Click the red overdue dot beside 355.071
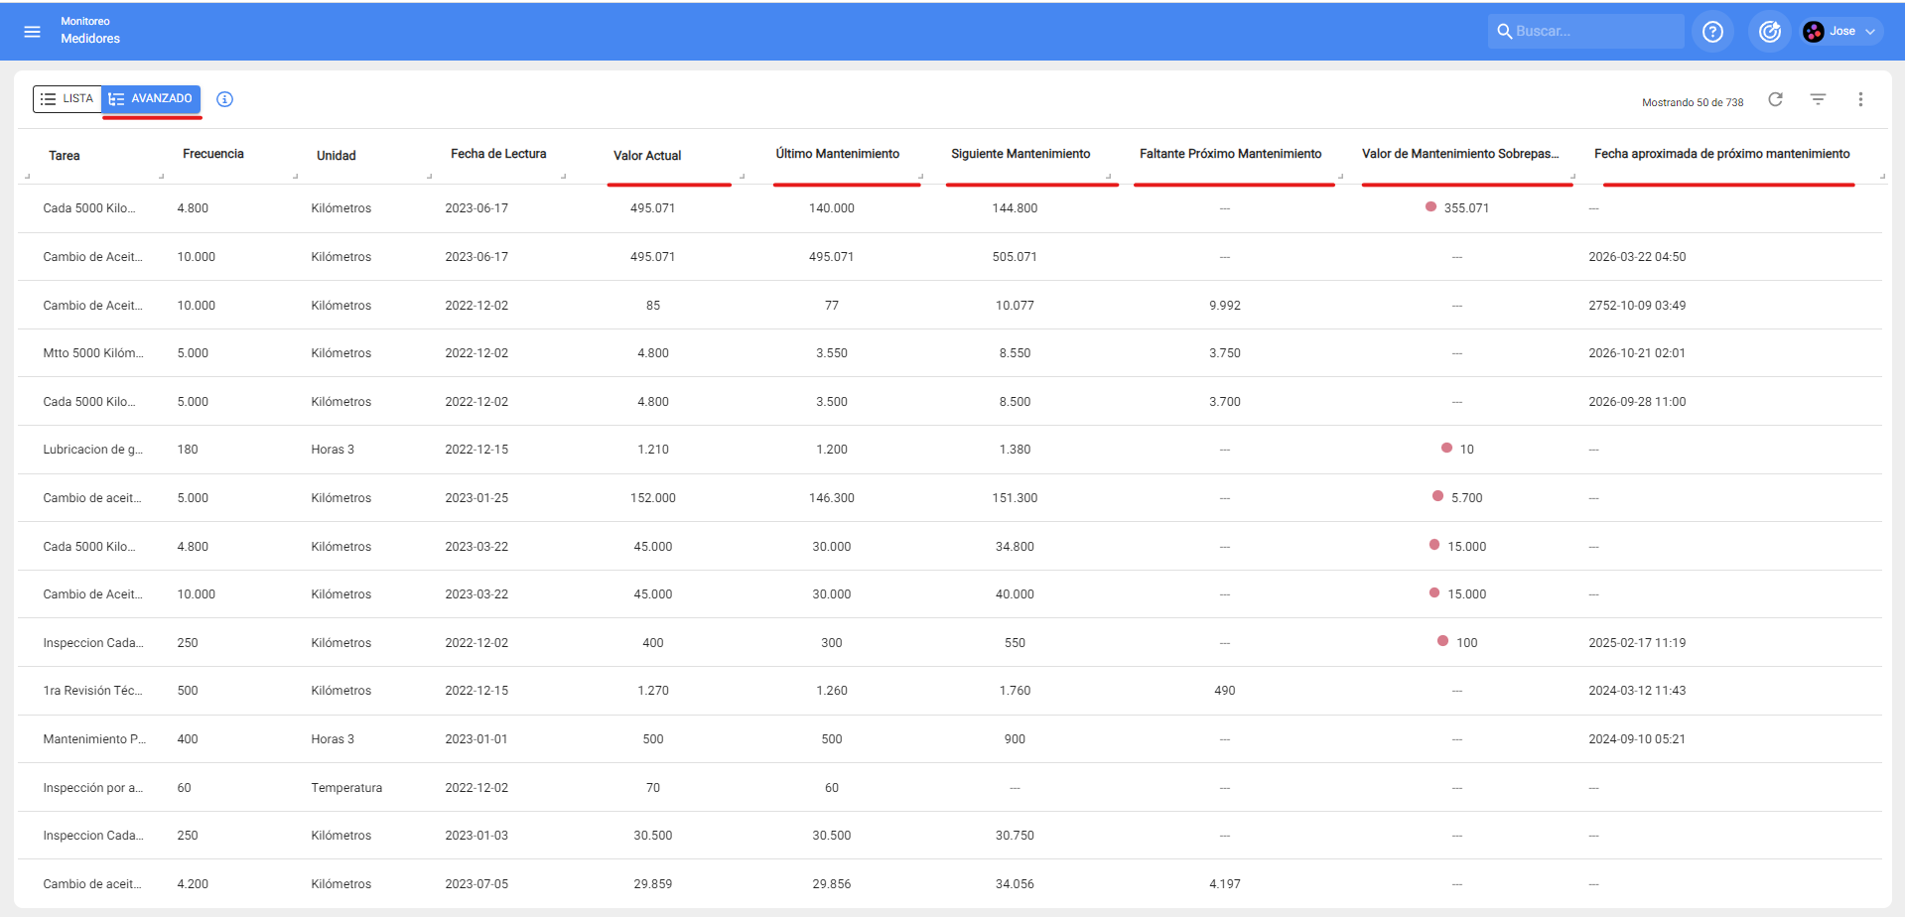 (1430, 207)
